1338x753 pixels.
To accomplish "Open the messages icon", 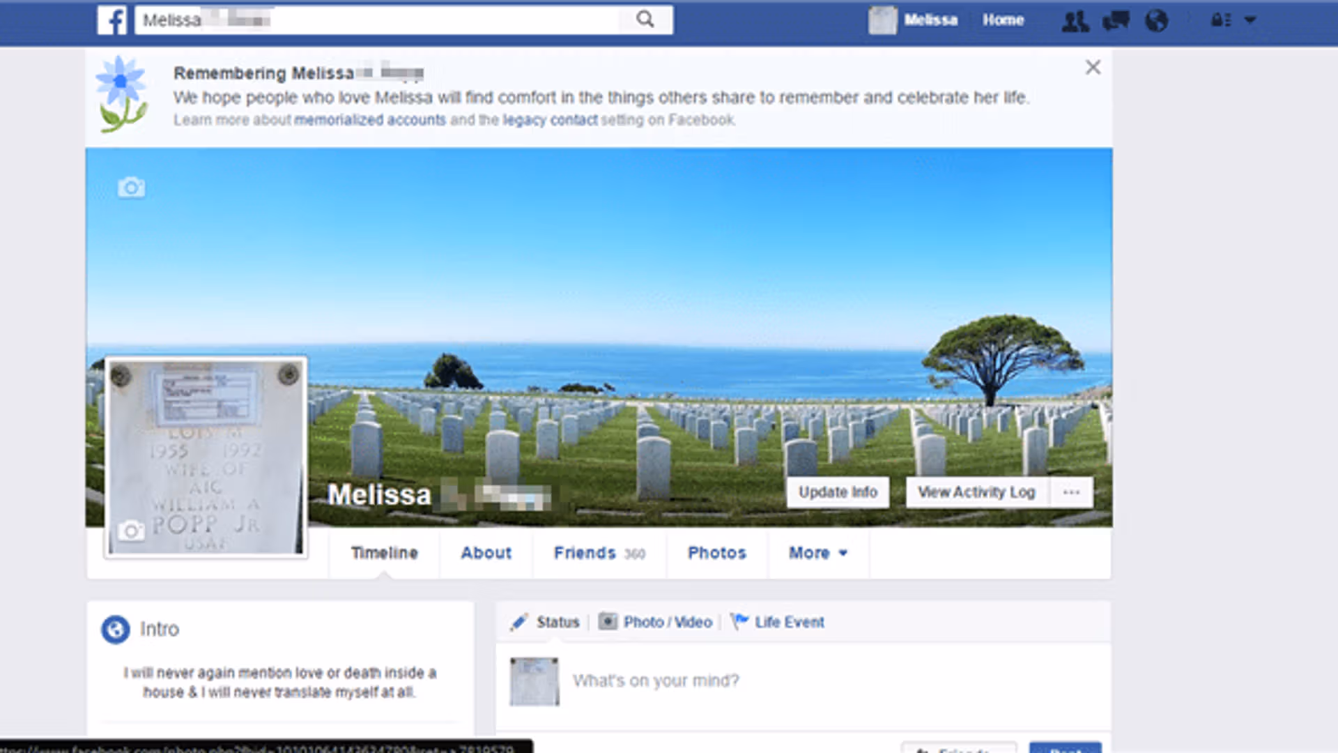I will click(1116, 21).
